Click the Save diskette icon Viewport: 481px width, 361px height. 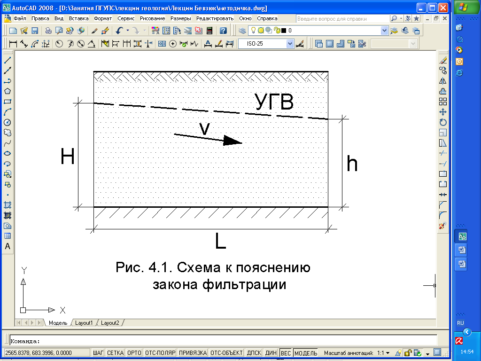pyautogui.click(x=34, y=31)
